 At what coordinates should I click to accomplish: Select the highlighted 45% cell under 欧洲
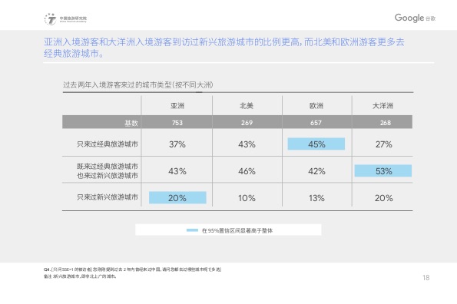coord(316,144)
